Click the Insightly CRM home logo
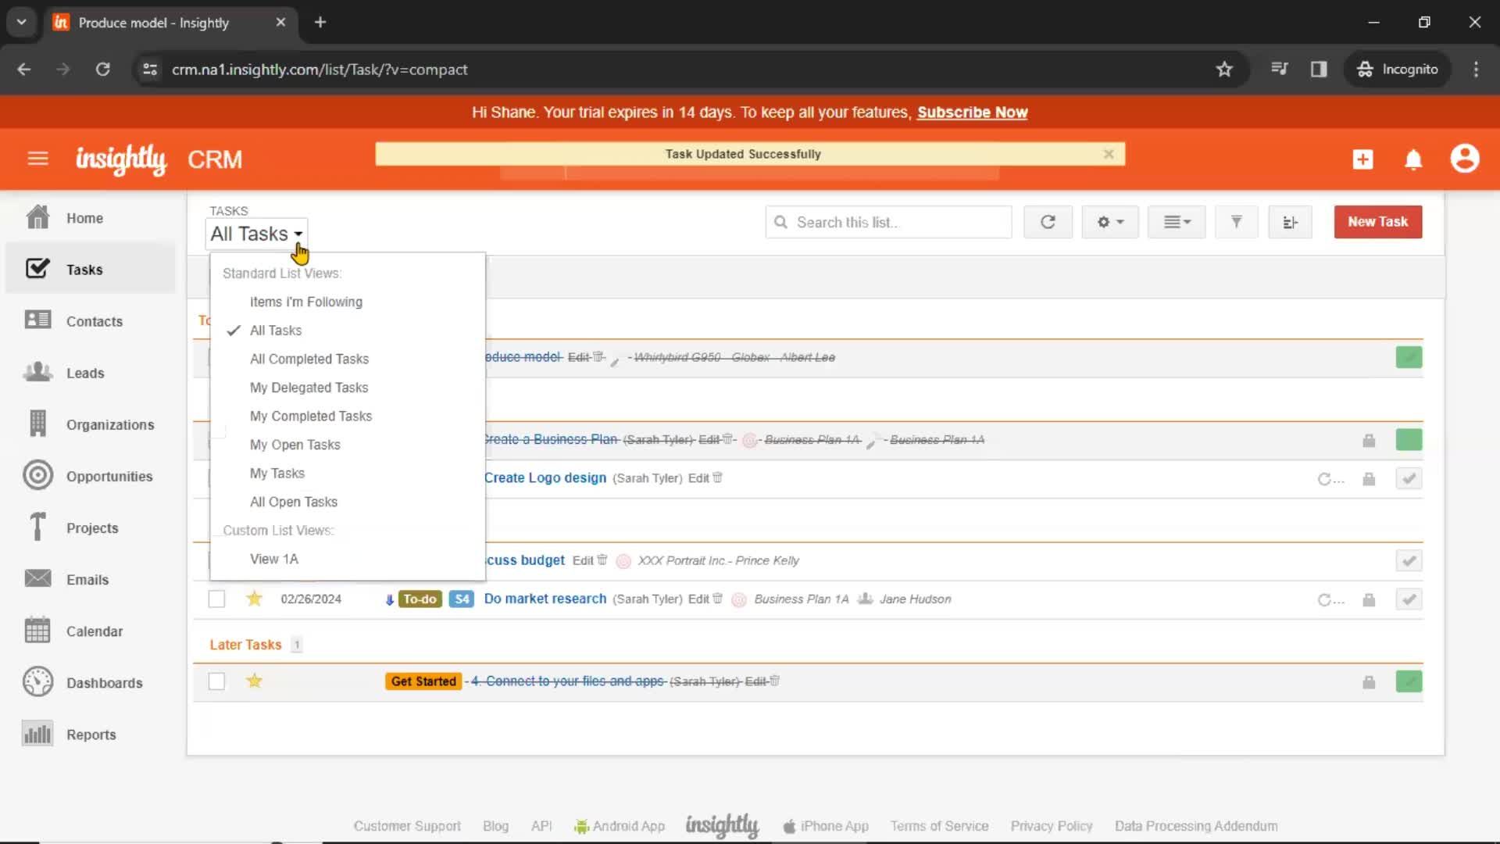Screen dimensions: 1500x844 pyautogui.click(x=120, y=159)
